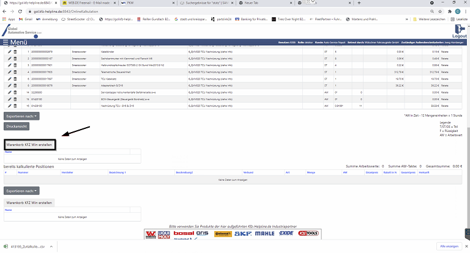Click the Chrome profile avatar
The height and width of the screenshot is (253, 470).
(458, 12)
